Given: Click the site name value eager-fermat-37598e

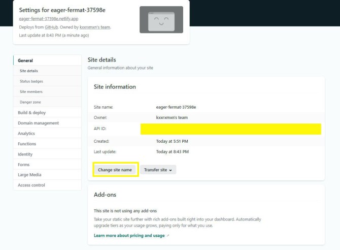Looking at the screenshot, I should click(176, 107).
